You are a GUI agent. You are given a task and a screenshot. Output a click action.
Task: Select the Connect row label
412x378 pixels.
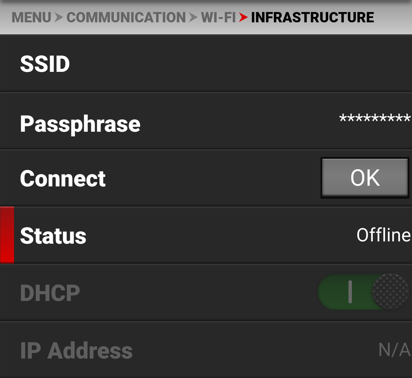click(x=63, y=179)
